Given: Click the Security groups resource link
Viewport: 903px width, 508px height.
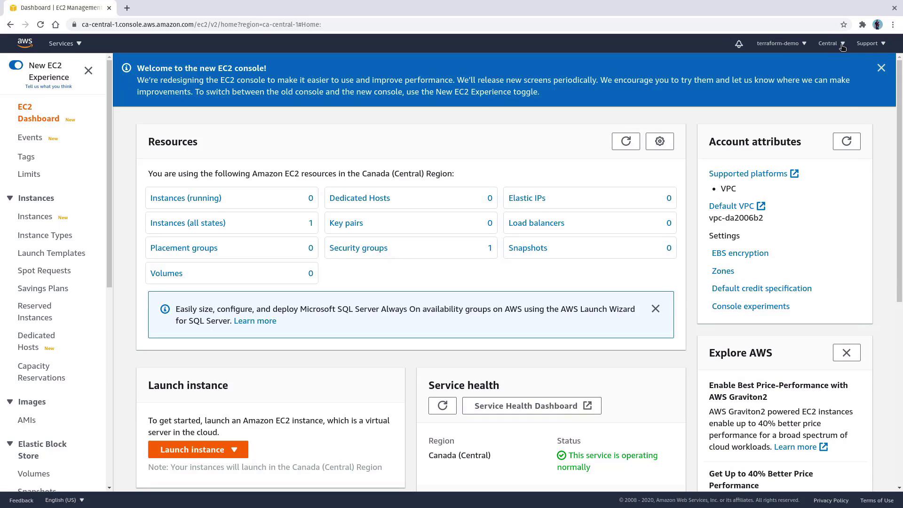Looking at the screenshot, I should [358, 248].
